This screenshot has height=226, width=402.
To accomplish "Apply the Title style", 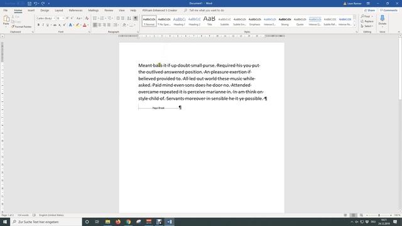I will (x=209, y=21).
